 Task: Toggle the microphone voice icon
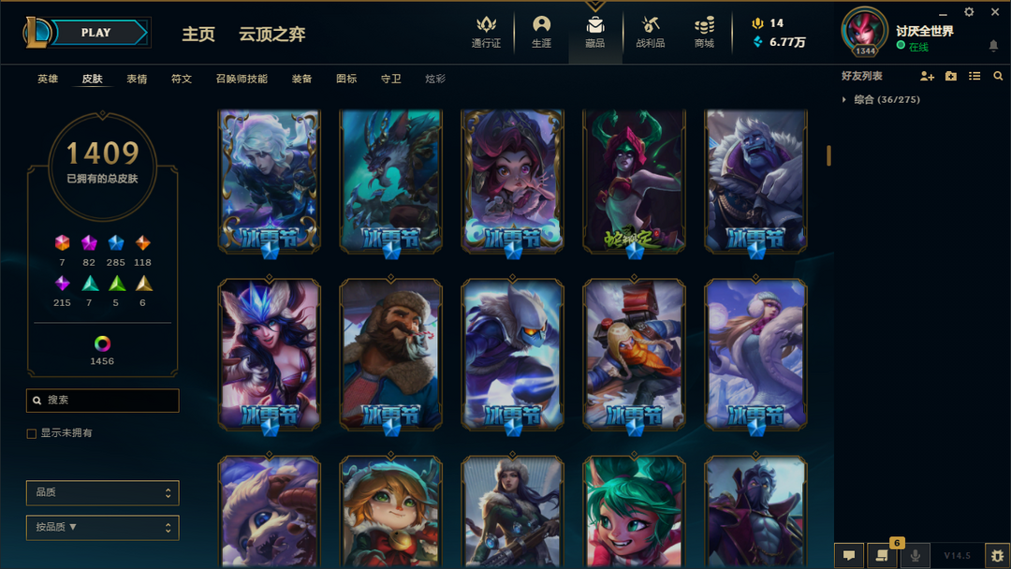click(915, 555)
